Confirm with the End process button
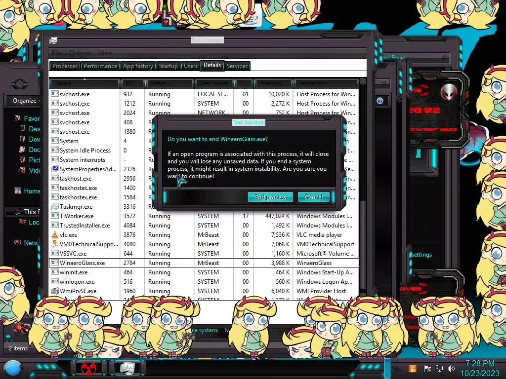506x379 pixels. tap(270, 197)
